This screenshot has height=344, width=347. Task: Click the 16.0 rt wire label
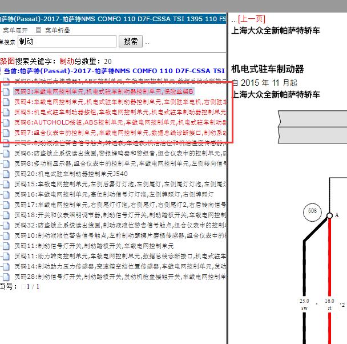click(329, 305)
